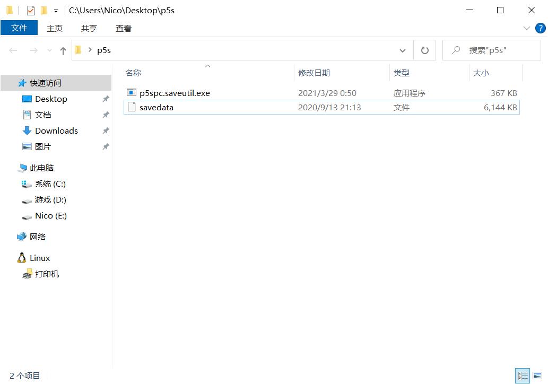
Task: Open the Nico (E:) drive
Action: (x=51, y=215)
